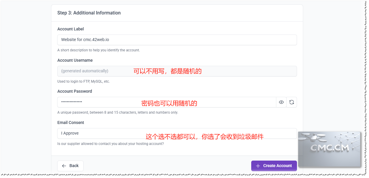Click the 'Account Username' field label
369x178 pixels.
(x=75, y=60)
